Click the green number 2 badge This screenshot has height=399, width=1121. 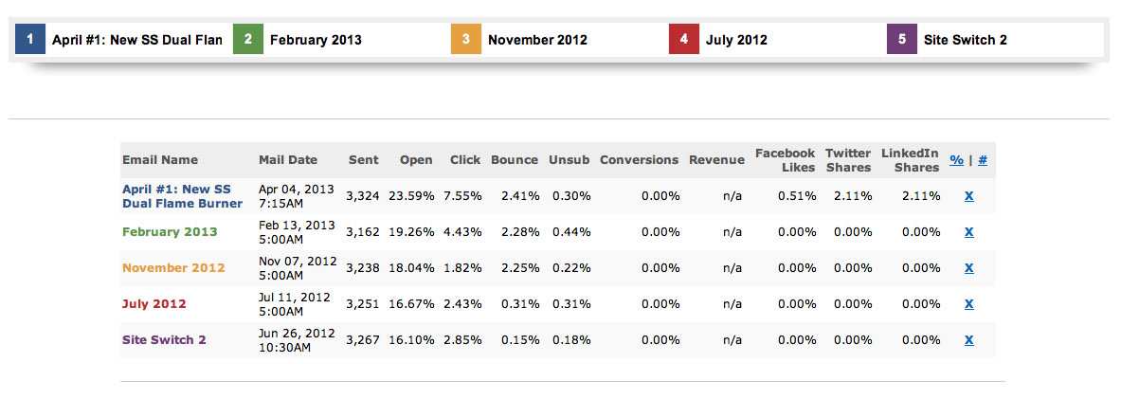pyautogui.click(x=248, y=40)
